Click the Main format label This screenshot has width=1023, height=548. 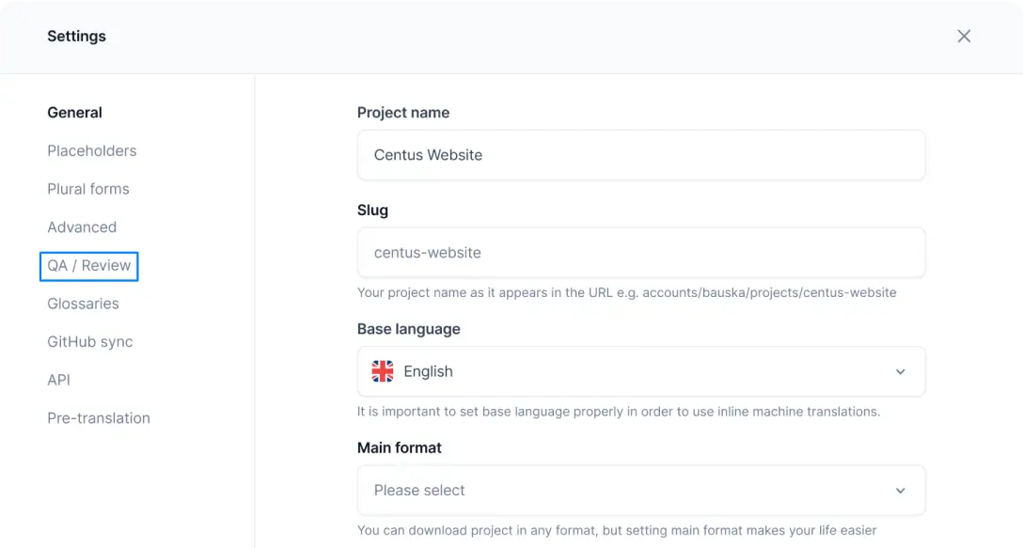point(399,447)
